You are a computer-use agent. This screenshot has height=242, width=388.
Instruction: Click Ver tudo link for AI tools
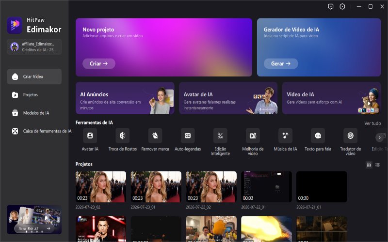point(372,123)
